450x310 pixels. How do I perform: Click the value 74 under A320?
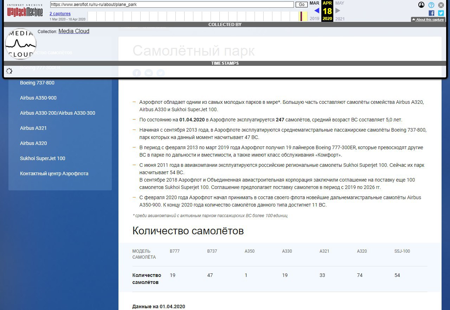(x=360, y=275)
